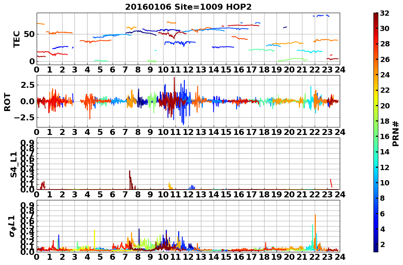Click colorbar tick label 24

[385, 75]
